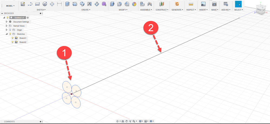The height and width of the screenshot is (124, 270).
Task: Expand the Document Settings tree node
Action: point(6,22)
